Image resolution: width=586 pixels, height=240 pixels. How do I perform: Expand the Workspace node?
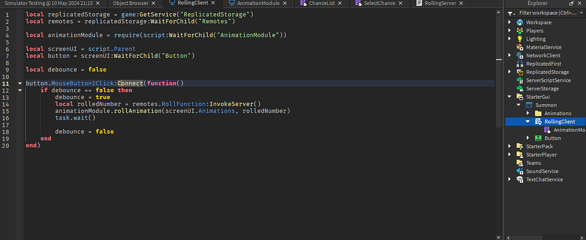pos(510,23)
